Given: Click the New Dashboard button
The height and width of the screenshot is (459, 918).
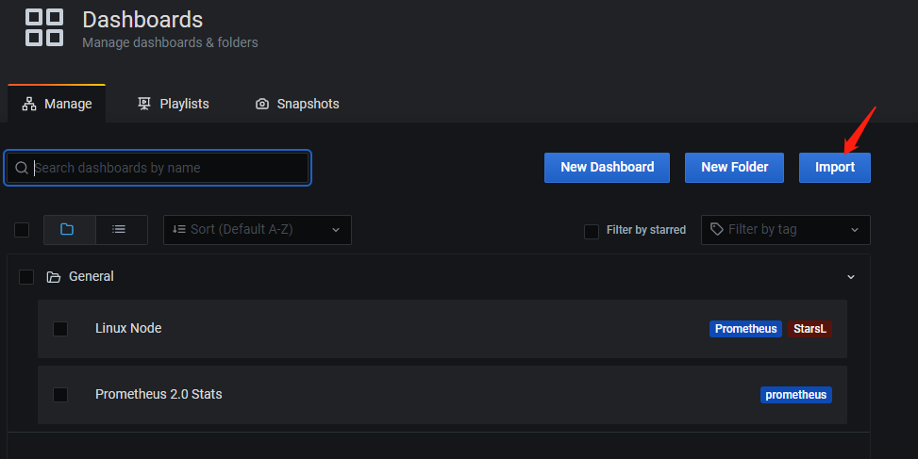Looking at the screenshot, I should point(607,167).
